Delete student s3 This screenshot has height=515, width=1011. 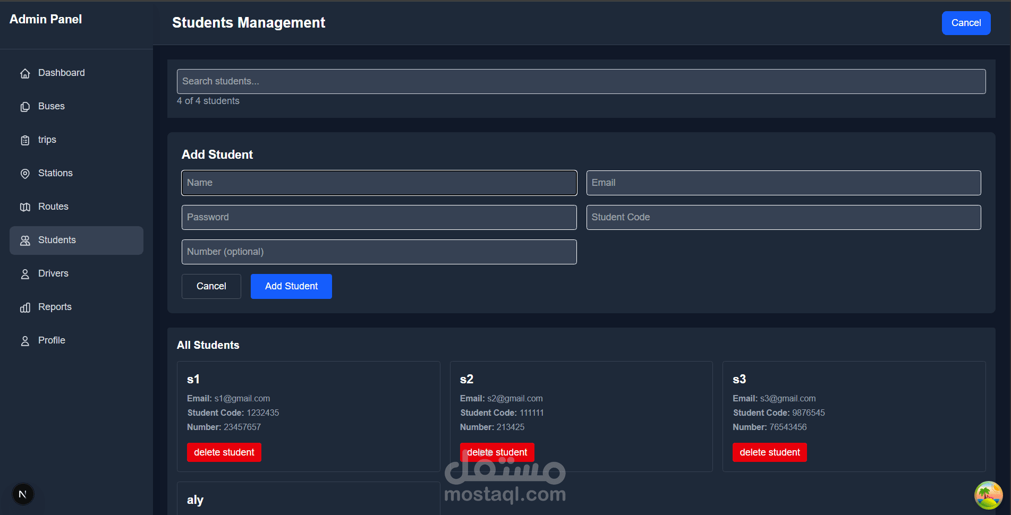pyautogui.click(x=770, y=452)
